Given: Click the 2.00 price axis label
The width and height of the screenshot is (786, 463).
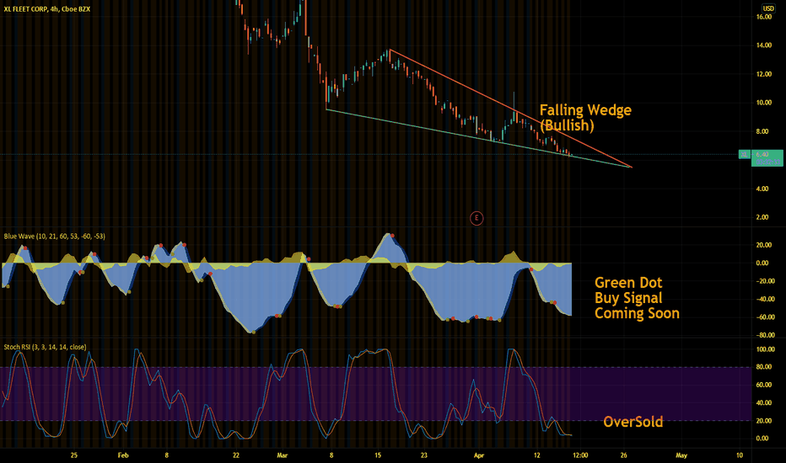Looking at the screenshot, I should 762,217.
